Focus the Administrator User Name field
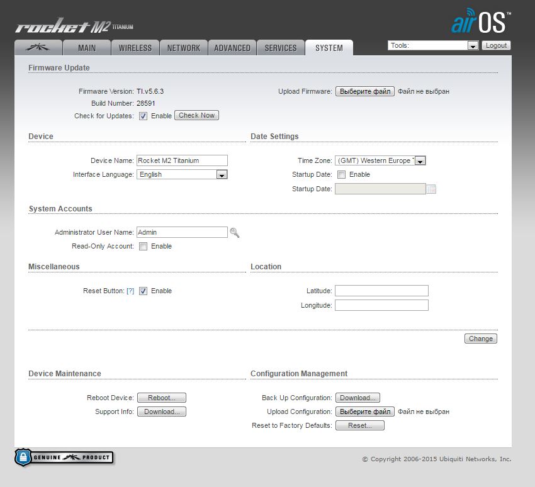Image resolution: width=535 pixels, height=487 pixels. [x=182, y=232]
